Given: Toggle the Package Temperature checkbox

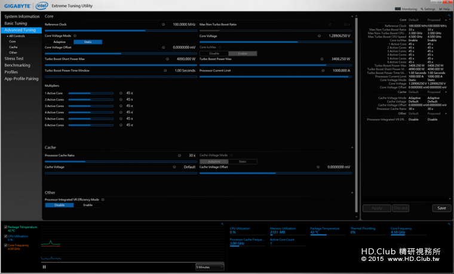Looking at the screenshot, I should [6, 227].
